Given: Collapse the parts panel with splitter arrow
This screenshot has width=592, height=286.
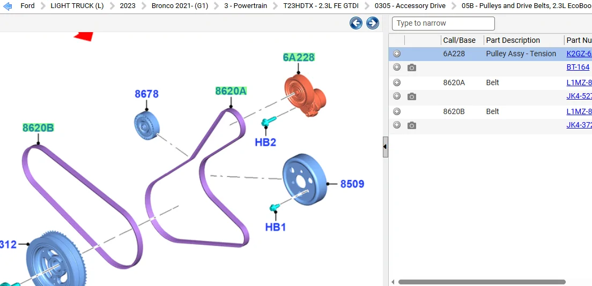Looking at the screenshot, I should 385,147.
